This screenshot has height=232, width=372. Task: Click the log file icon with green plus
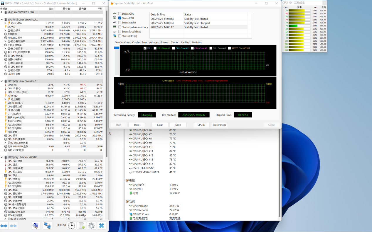pyautogui.click(x=82, y=226)
